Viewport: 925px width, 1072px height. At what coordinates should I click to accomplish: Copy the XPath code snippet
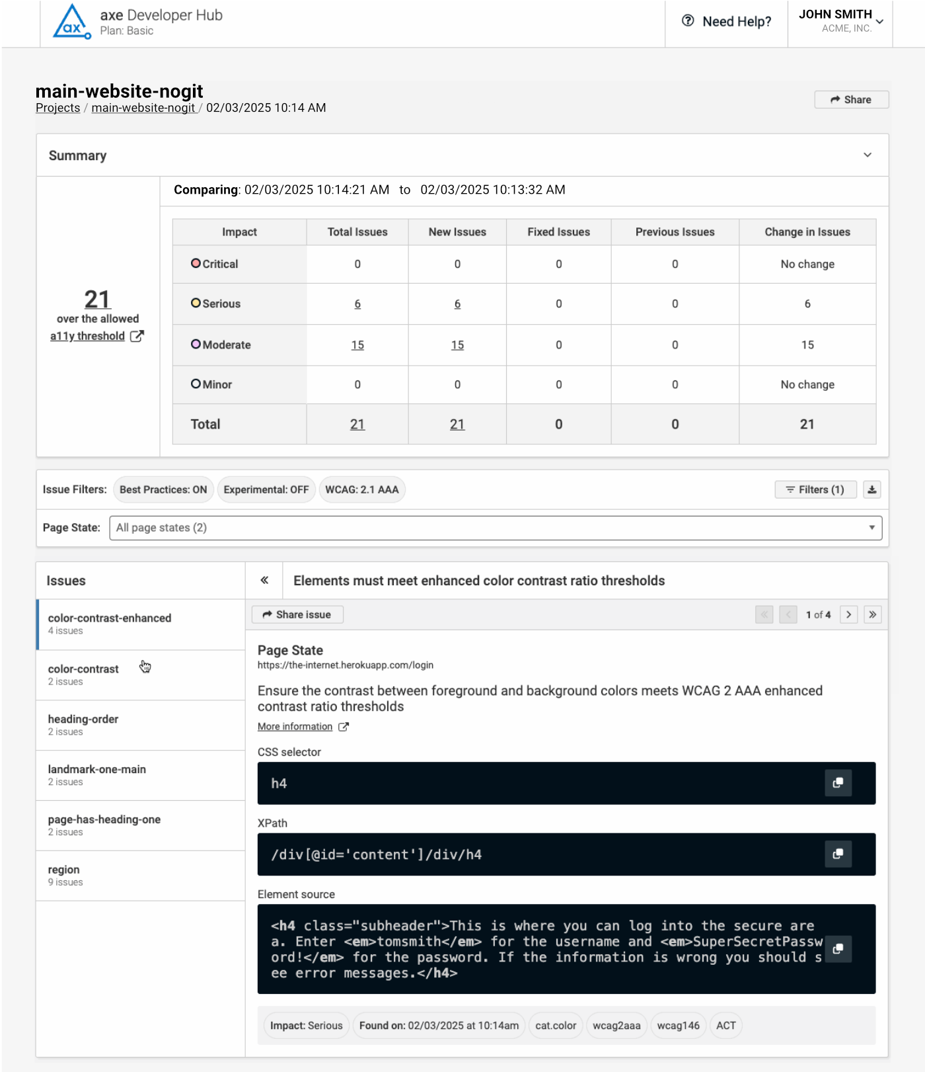(838, 854)
